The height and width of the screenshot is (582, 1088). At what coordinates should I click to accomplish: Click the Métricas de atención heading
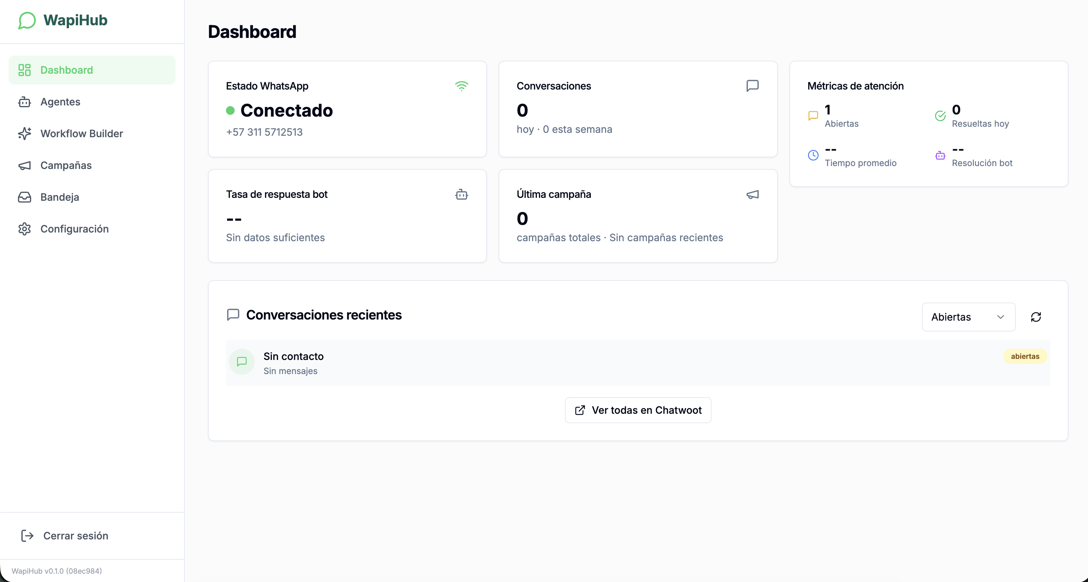tap(855, 86)
